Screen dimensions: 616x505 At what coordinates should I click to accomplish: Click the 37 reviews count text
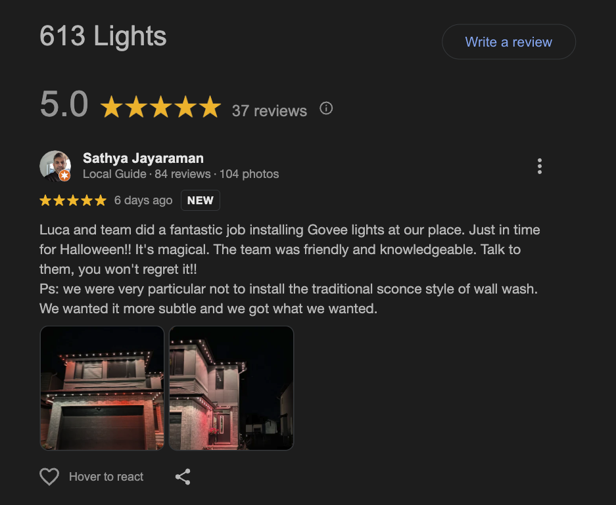[270, 111]
